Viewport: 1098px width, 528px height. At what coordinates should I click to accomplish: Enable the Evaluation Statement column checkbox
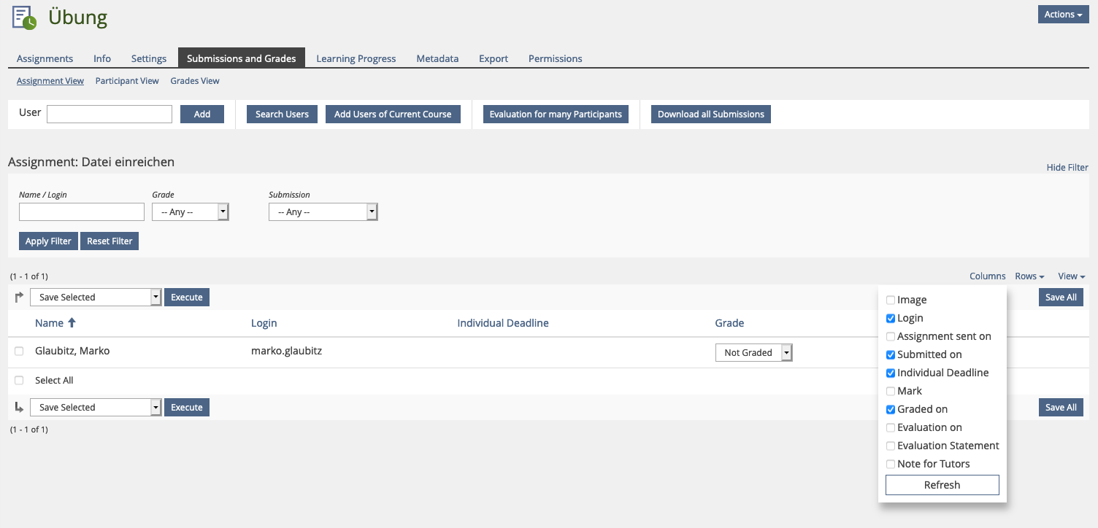tap(890, 446)
